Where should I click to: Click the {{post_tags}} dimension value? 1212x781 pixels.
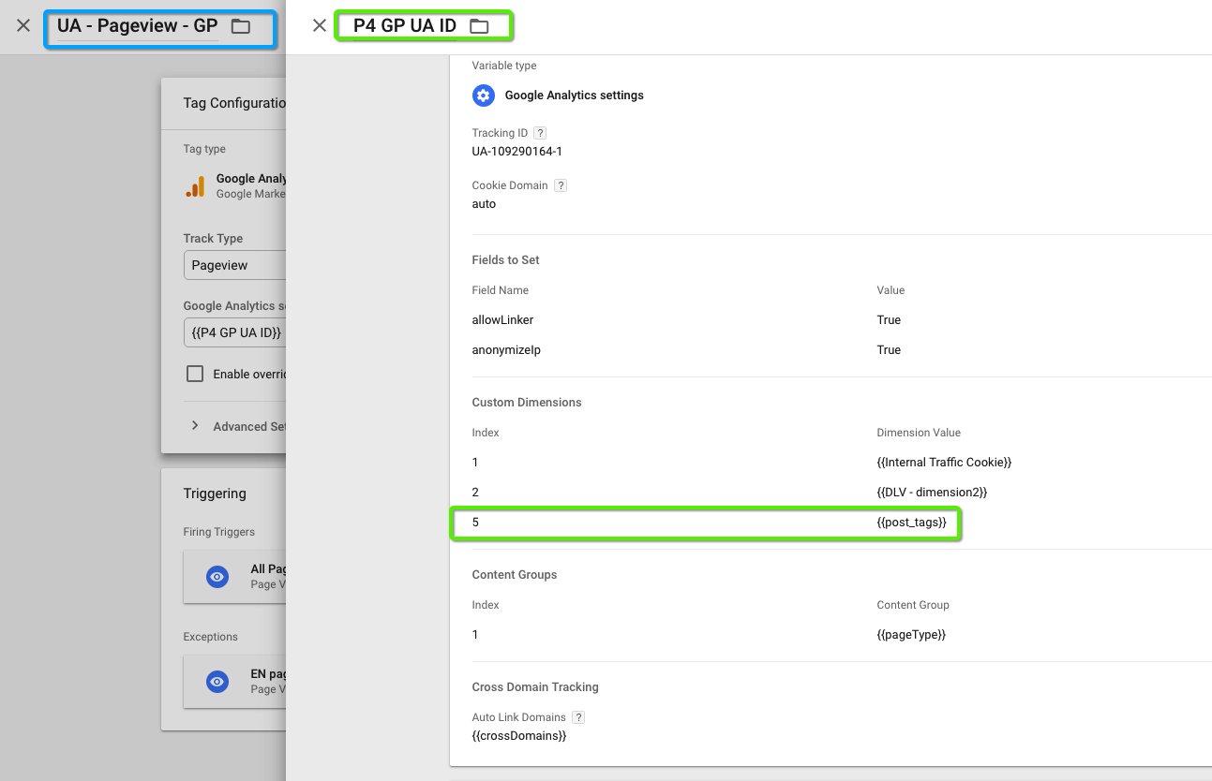click(911, 523)
